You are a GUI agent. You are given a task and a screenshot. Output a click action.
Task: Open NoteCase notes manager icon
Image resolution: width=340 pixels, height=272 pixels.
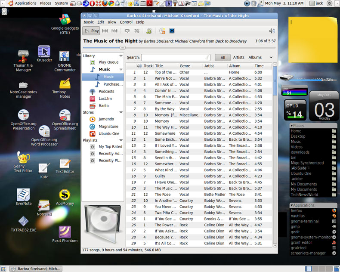click(23, 90)
